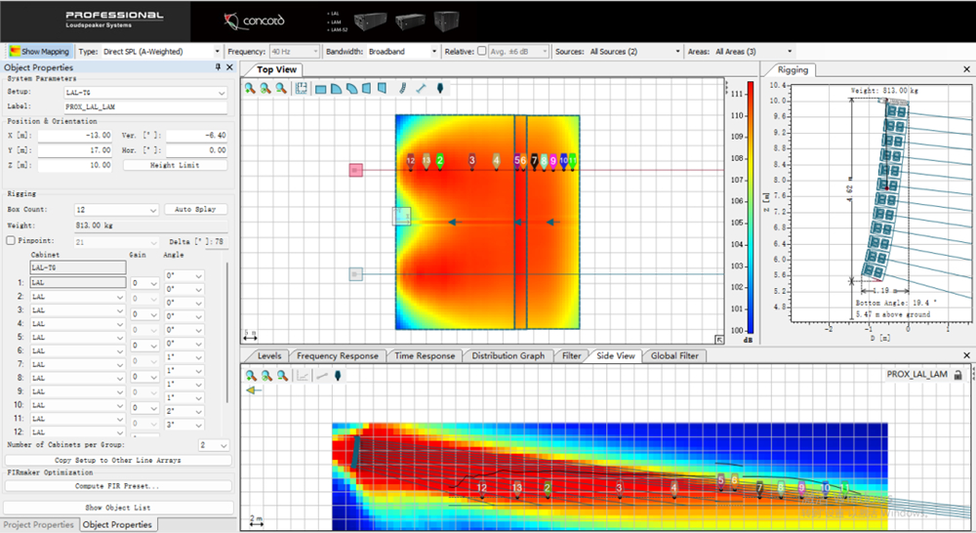
Task: Select the receiver marker tool in Top View
Action: 440,89
